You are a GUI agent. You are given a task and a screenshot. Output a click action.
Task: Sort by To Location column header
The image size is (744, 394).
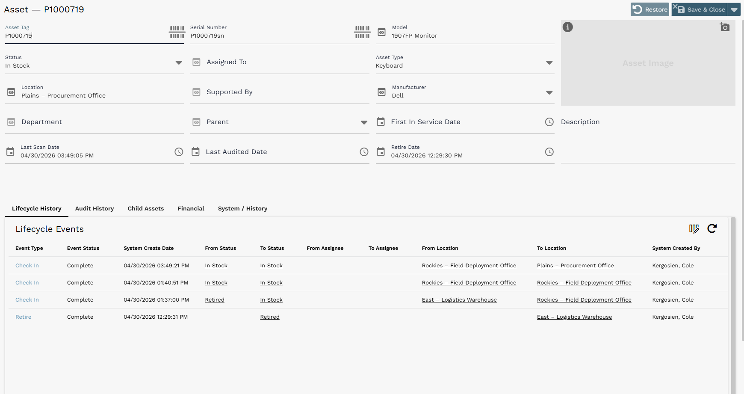(552, 248)
